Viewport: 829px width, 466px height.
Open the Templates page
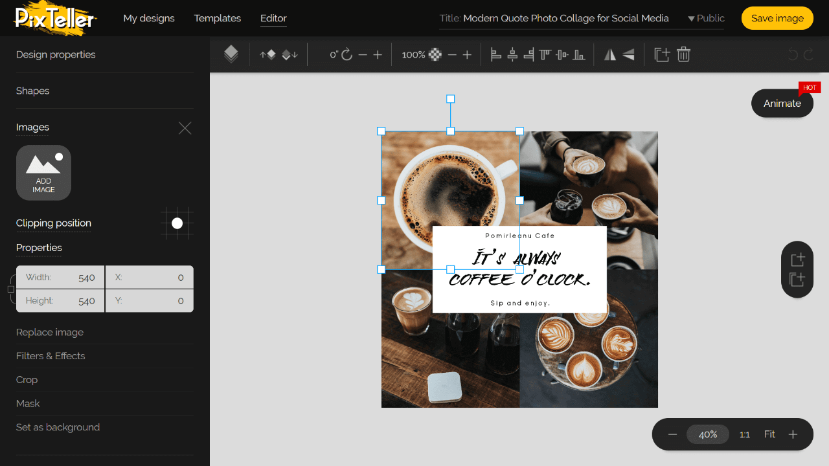(x=218, y=18)
